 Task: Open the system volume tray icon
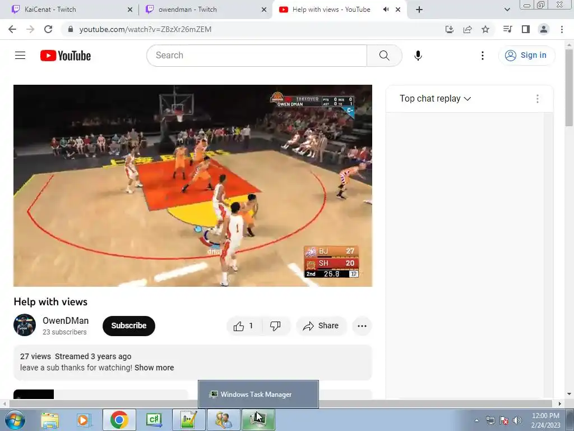[517, 420]
